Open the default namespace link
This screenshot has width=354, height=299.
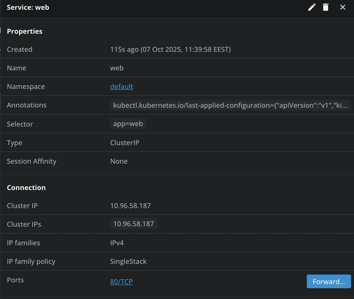point(121,86)
